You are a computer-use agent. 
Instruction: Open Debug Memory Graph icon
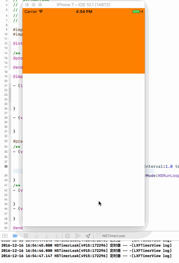pyautogui.click(x=78, y=236)
